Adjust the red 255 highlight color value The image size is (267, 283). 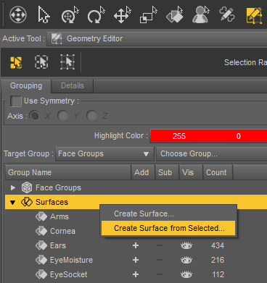pyautogui.click(x=179, y=136)
